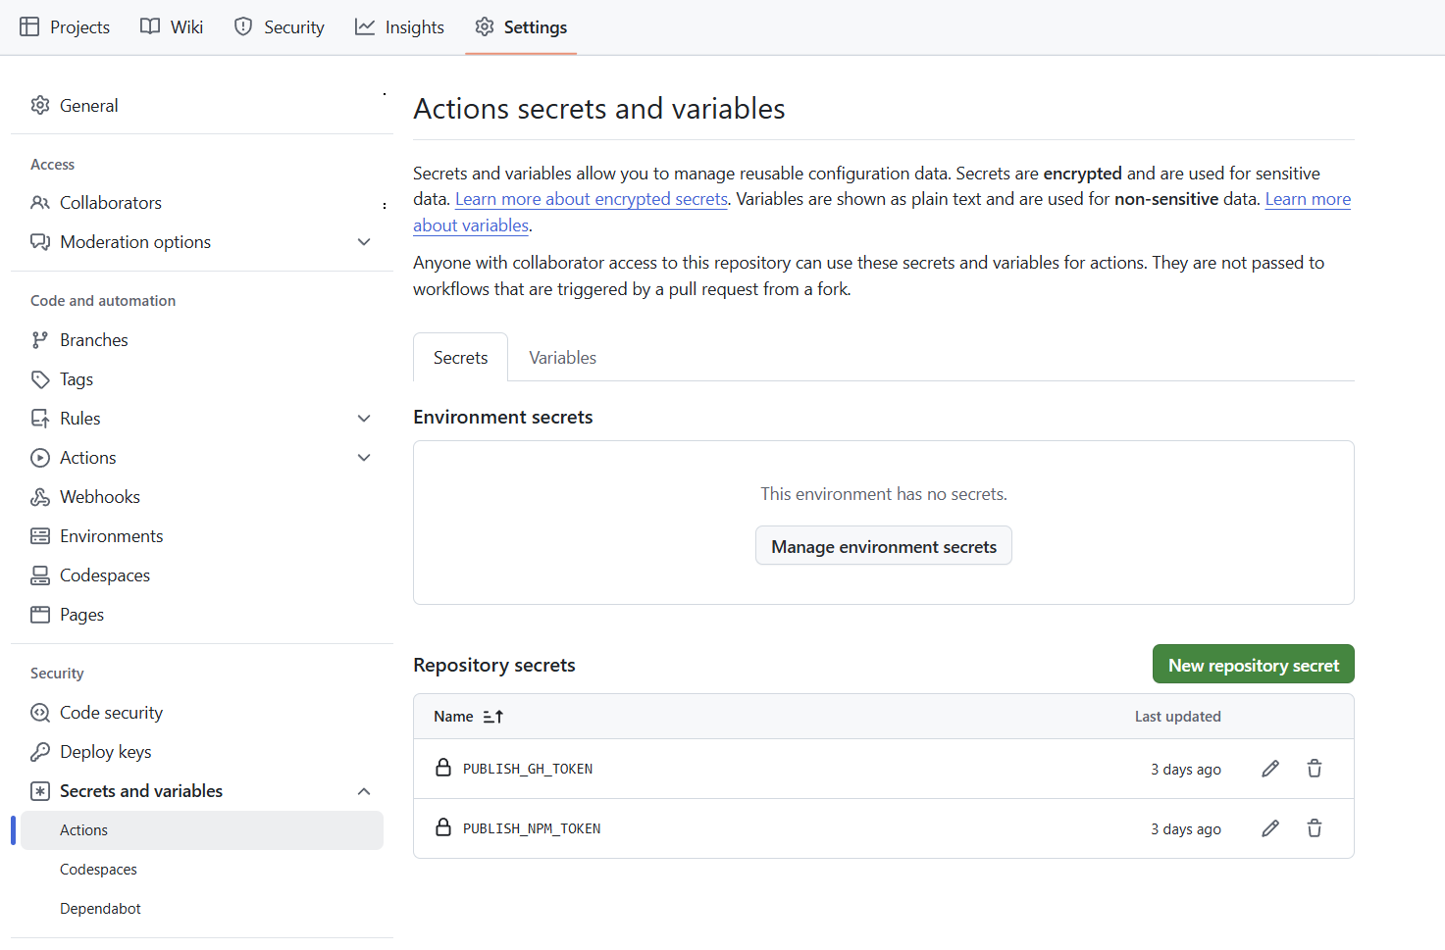
Task: Click the lock icon beside PUBLISH_NPM_TOKEN
Action: 443,827
